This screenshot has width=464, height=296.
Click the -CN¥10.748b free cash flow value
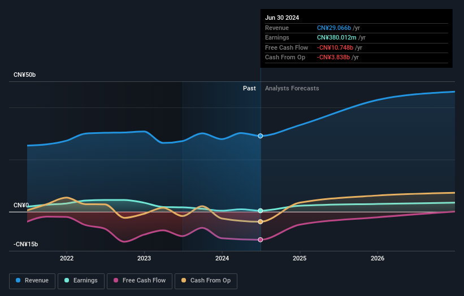pyautogui.click(x=335, y=47)
